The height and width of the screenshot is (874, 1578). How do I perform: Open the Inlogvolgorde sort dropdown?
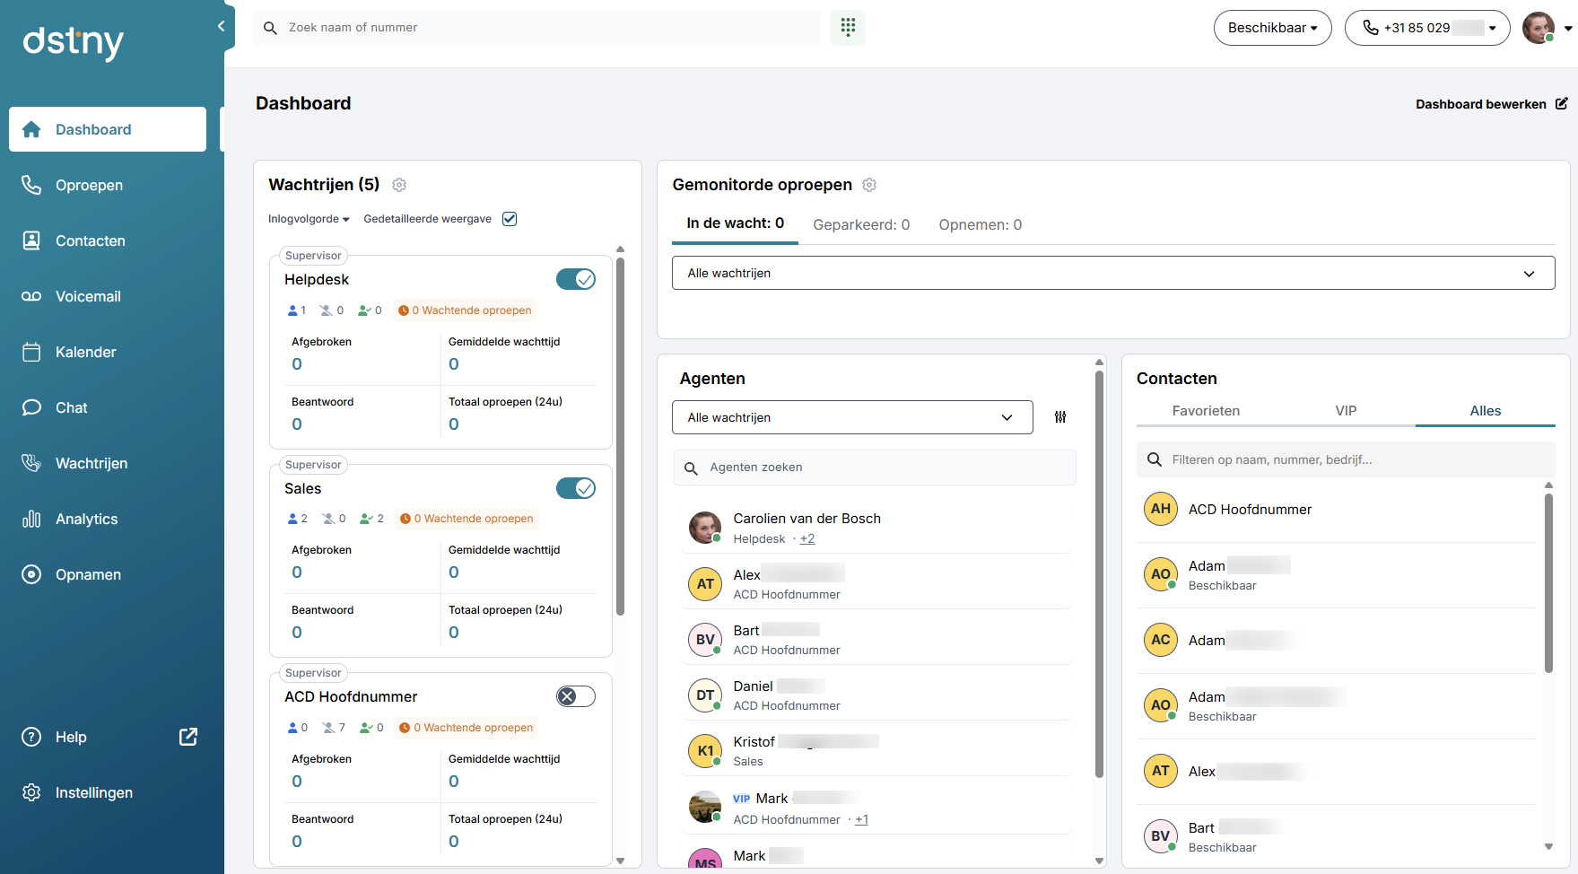309,219
